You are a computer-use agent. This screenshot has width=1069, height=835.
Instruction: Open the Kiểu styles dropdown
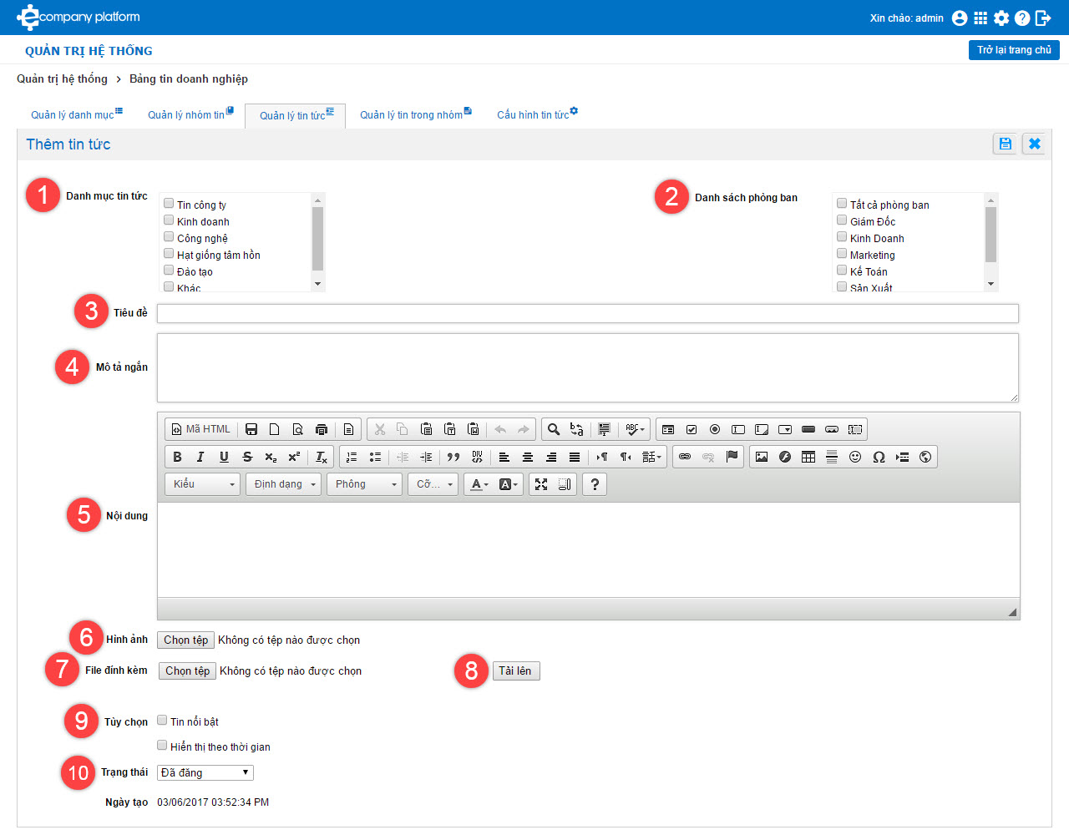point(203,484)
